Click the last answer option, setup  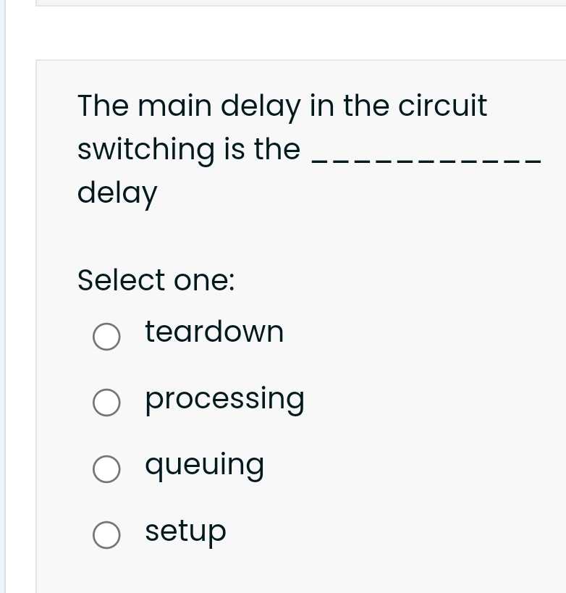tap(185, 531)
